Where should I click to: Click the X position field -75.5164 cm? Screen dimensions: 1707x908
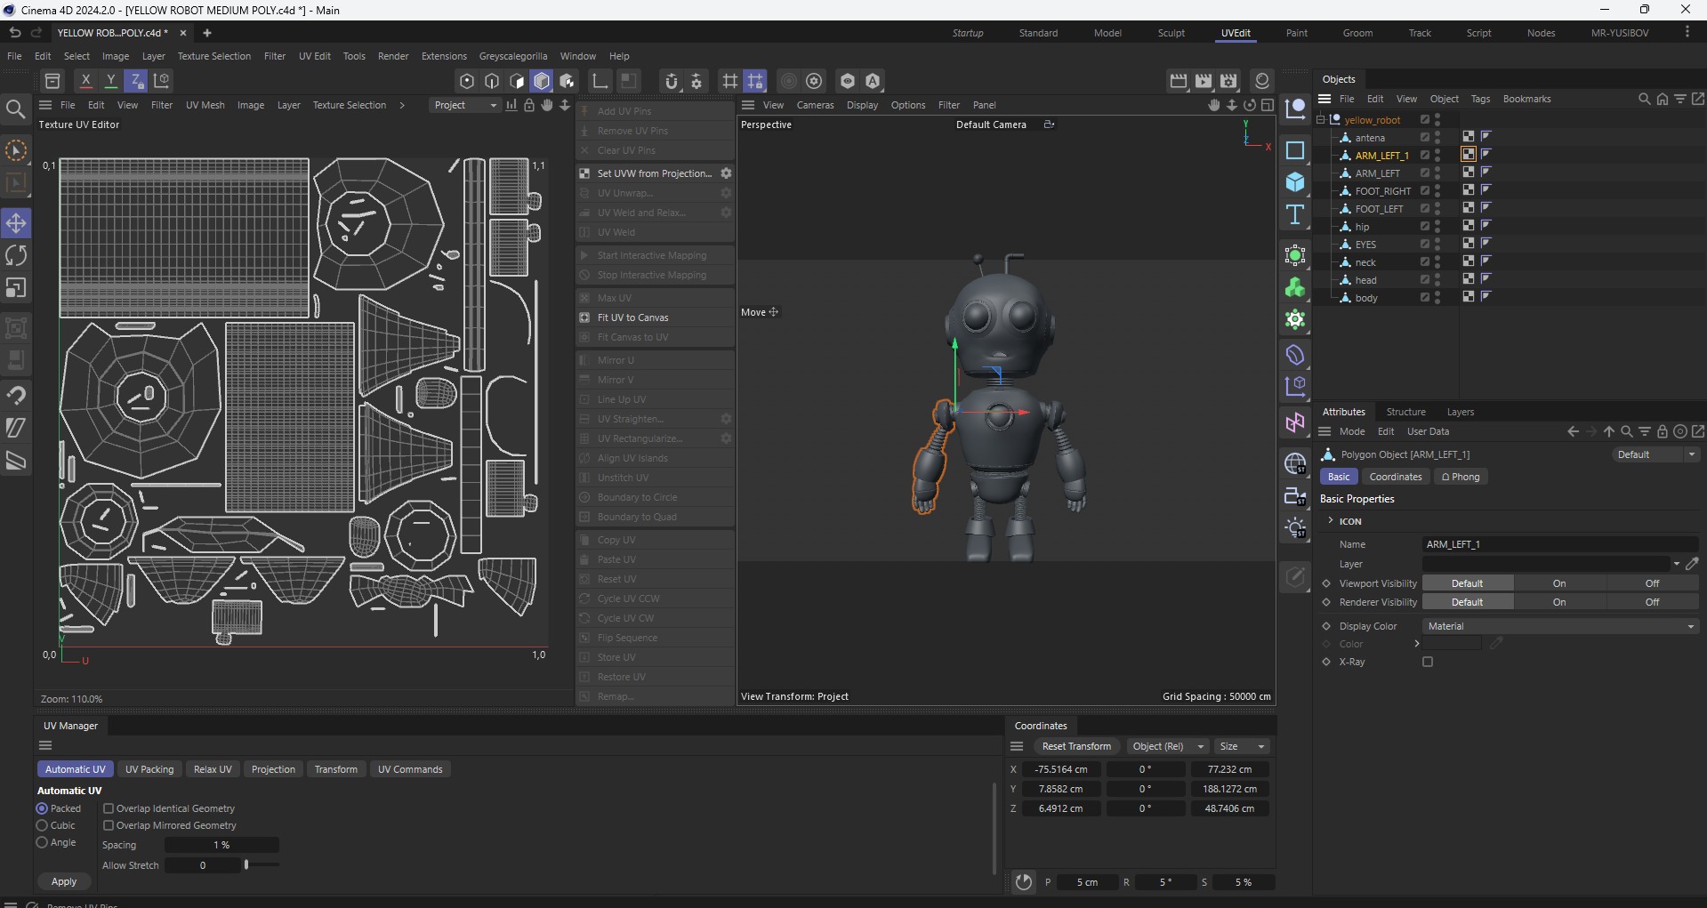tap(1061, 769)
